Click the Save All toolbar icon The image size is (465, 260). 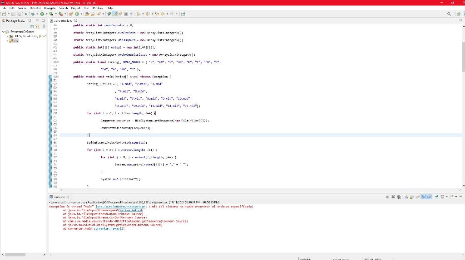click(x=19, y=14)
